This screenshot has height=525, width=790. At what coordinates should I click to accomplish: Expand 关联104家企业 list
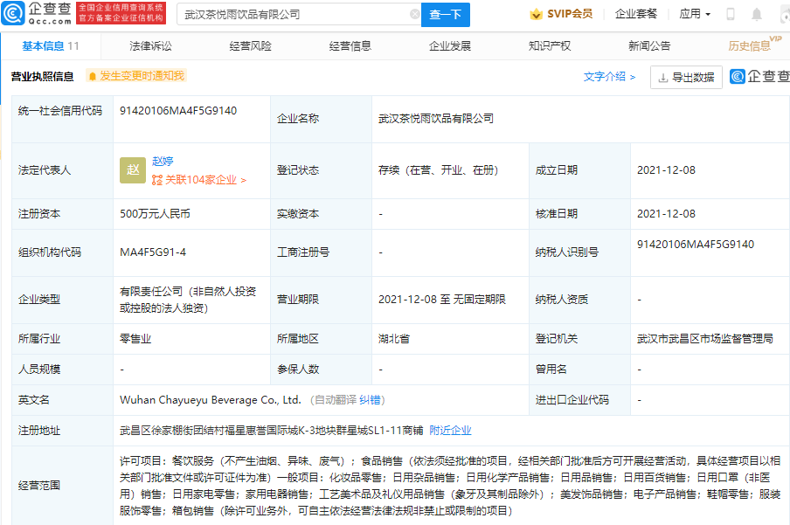[x=203, y=179]
